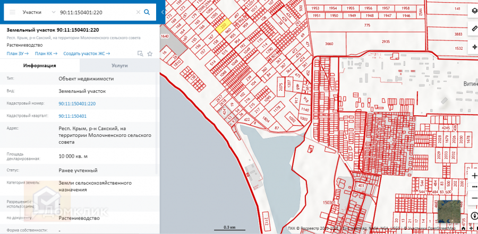Open the План ЗУ link

[18, 54]
